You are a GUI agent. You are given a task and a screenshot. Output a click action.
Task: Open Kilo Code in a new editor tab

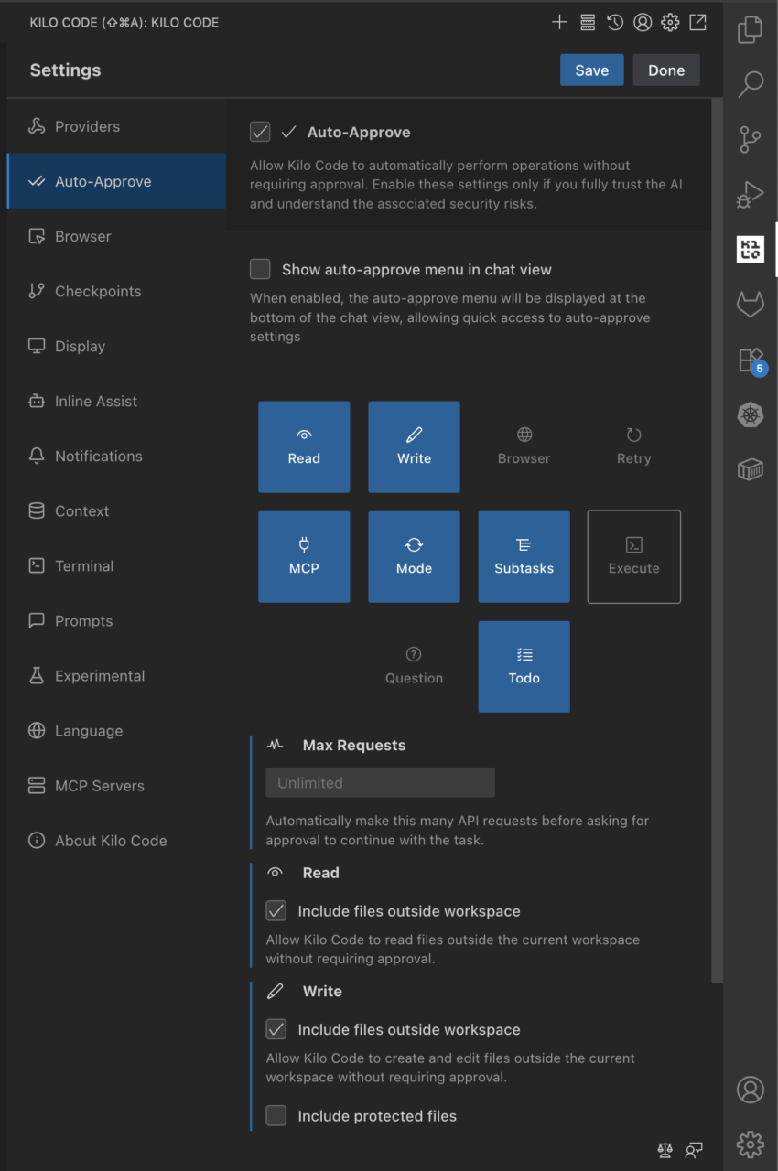point(697,22)
